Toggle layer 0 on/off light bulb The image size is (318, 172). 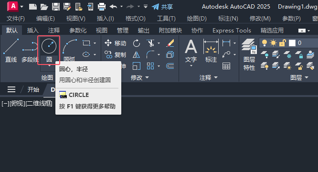point(265,43)
